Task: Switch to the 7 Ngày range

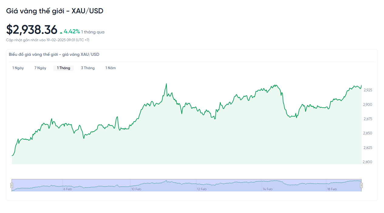Action: 40,68
